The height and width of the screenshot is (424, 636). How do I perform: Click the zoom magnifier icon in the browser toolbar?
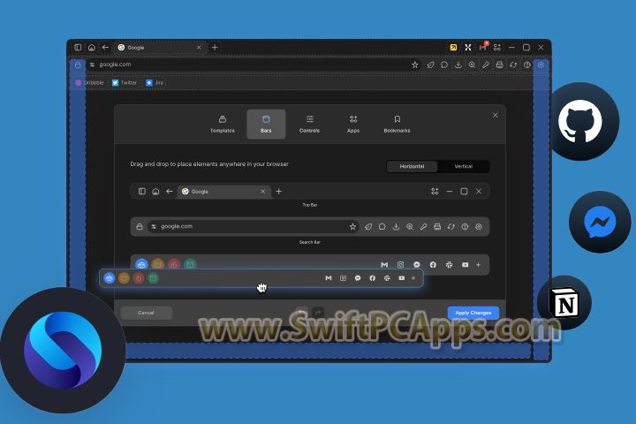(x=472, y=64)
